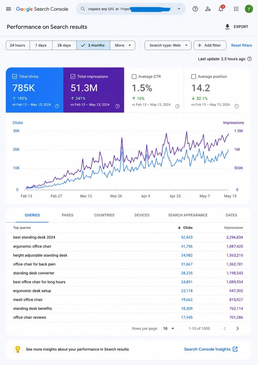Click clicks value 52,843
This screenshot has height=365, width=258.
[x=187, y=237]
